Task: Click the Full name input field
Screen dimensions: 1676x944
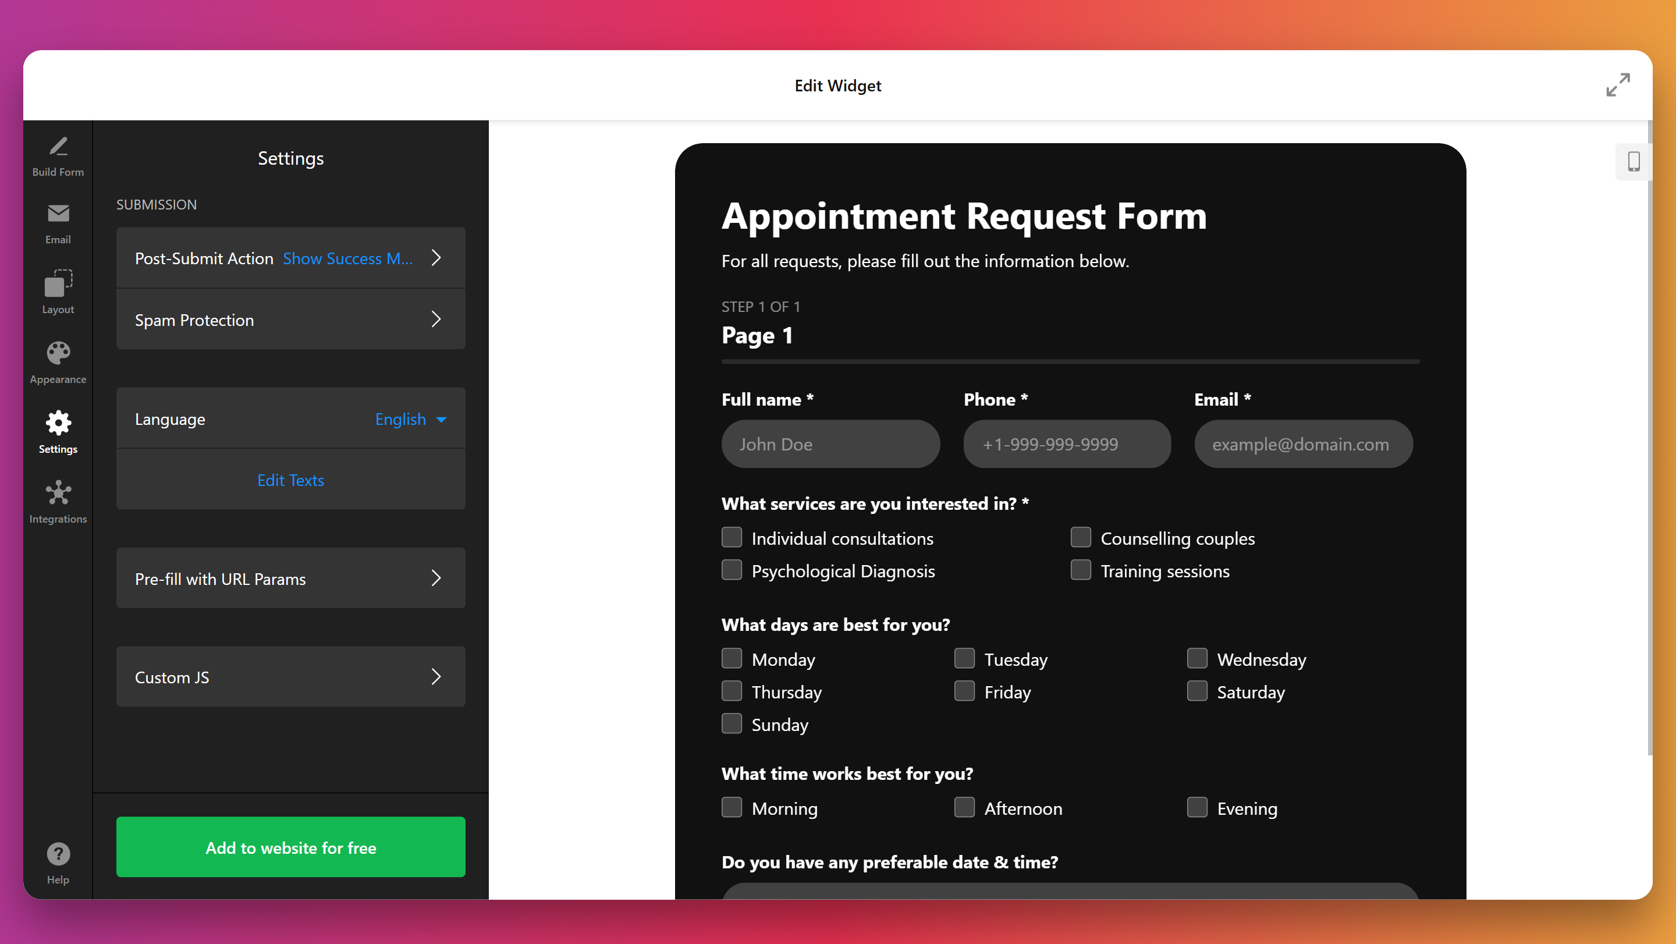Action: (830, 443)
